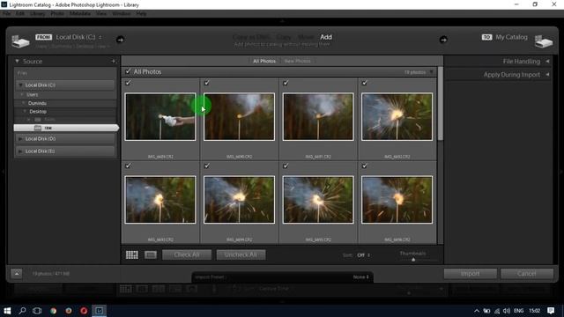Click the Import button

pyautogui.click(x=470, y=274)
